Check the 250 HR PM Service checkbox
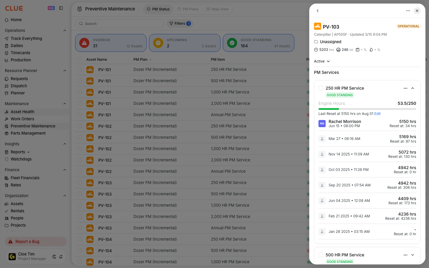 (321, 88)
